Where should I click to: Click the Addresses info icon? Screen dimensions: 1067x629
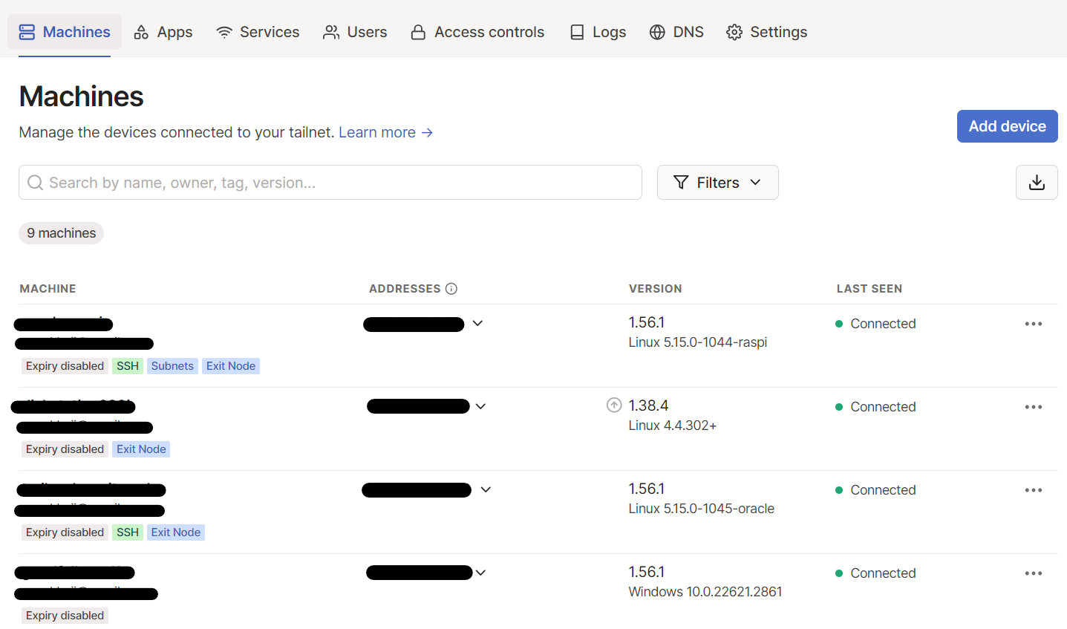coord(451,289)
